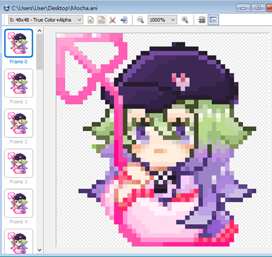Select the Frame 3 thumbnail
Viewport: 272px width, 257px height.
[18, 163]
